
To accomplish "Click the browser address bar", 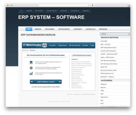I will (64, 5).
